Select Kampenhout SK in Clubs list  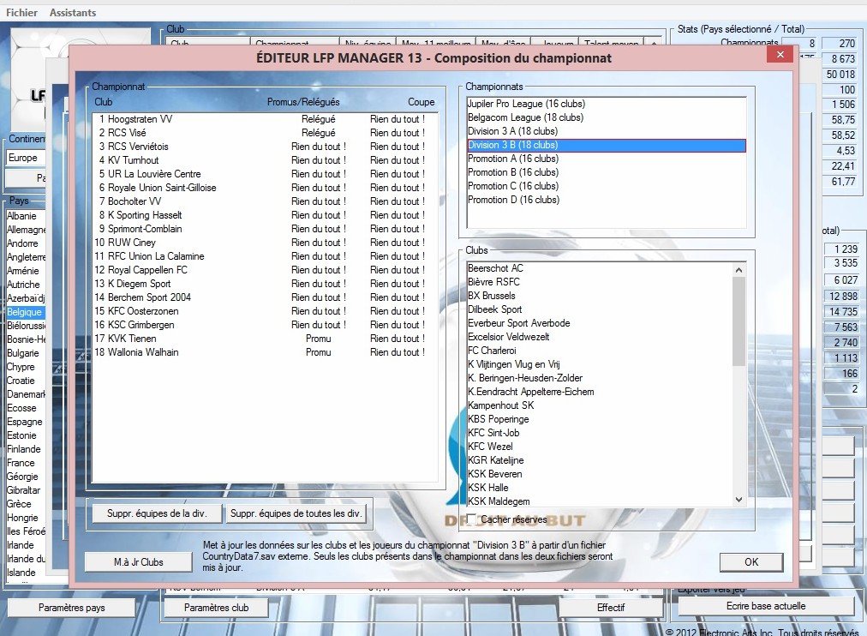(x=600, y=405)
